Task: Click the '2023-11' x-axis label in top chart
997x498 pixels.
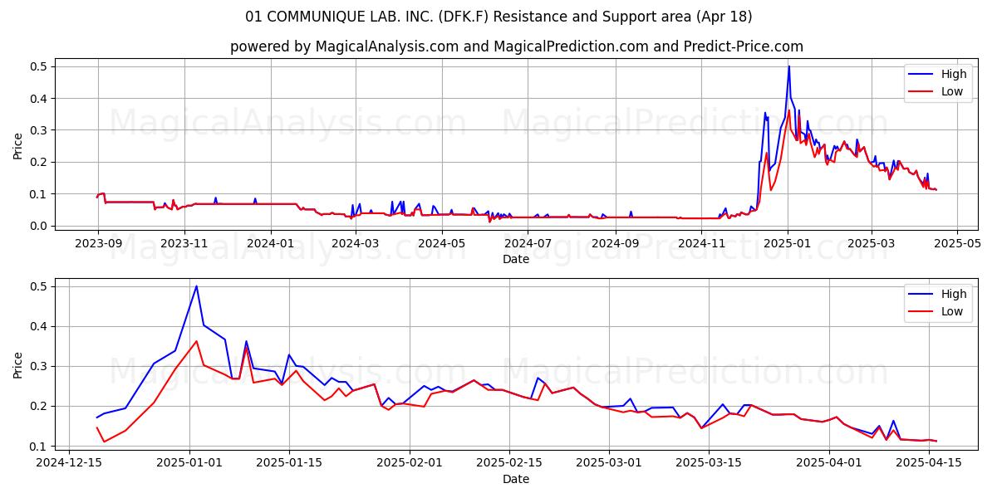Action: coord(184,243)
